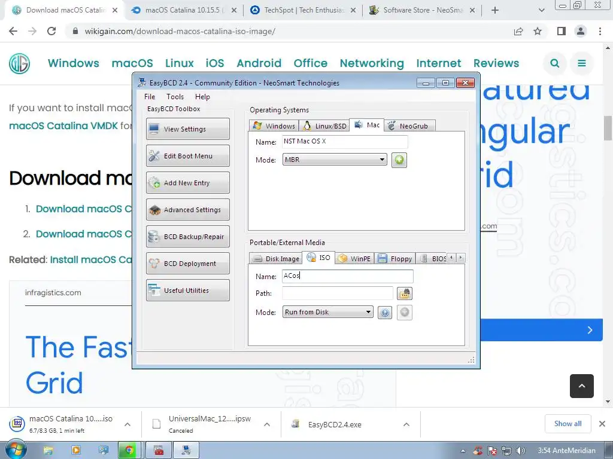Screen dimensions: 613x459
Task: Open Useful Utilities
Action: [187, 290]
